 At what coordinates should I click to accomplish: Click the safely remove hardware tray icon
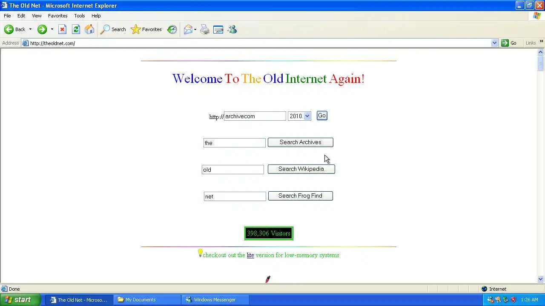click(x=505, y=300)
